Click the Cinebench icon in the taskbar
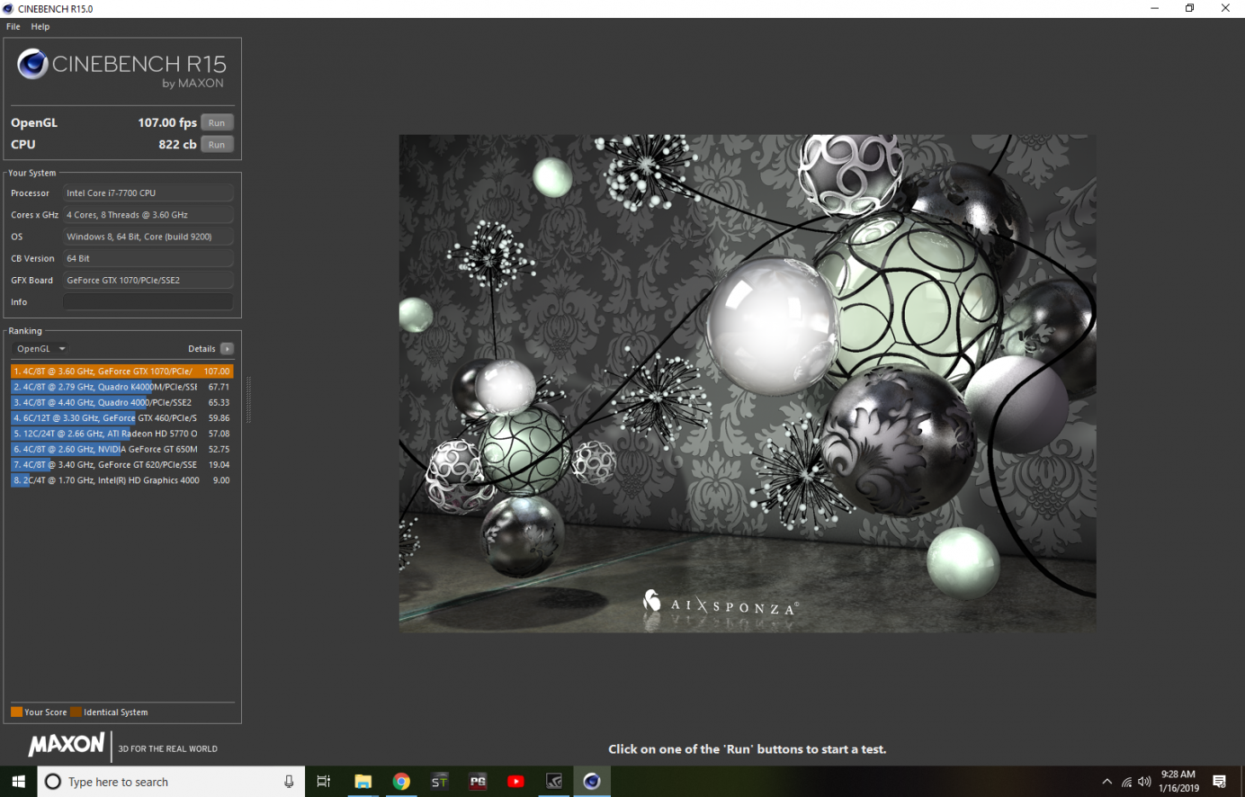Viewport: 1245px width, 797px height. click(x=592, y=782)
